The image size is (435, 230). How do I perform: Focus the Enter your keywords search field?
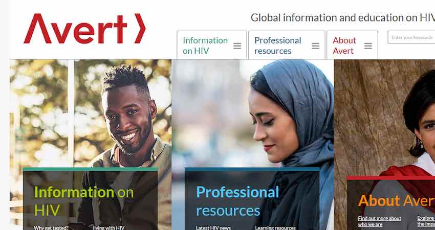411,37
